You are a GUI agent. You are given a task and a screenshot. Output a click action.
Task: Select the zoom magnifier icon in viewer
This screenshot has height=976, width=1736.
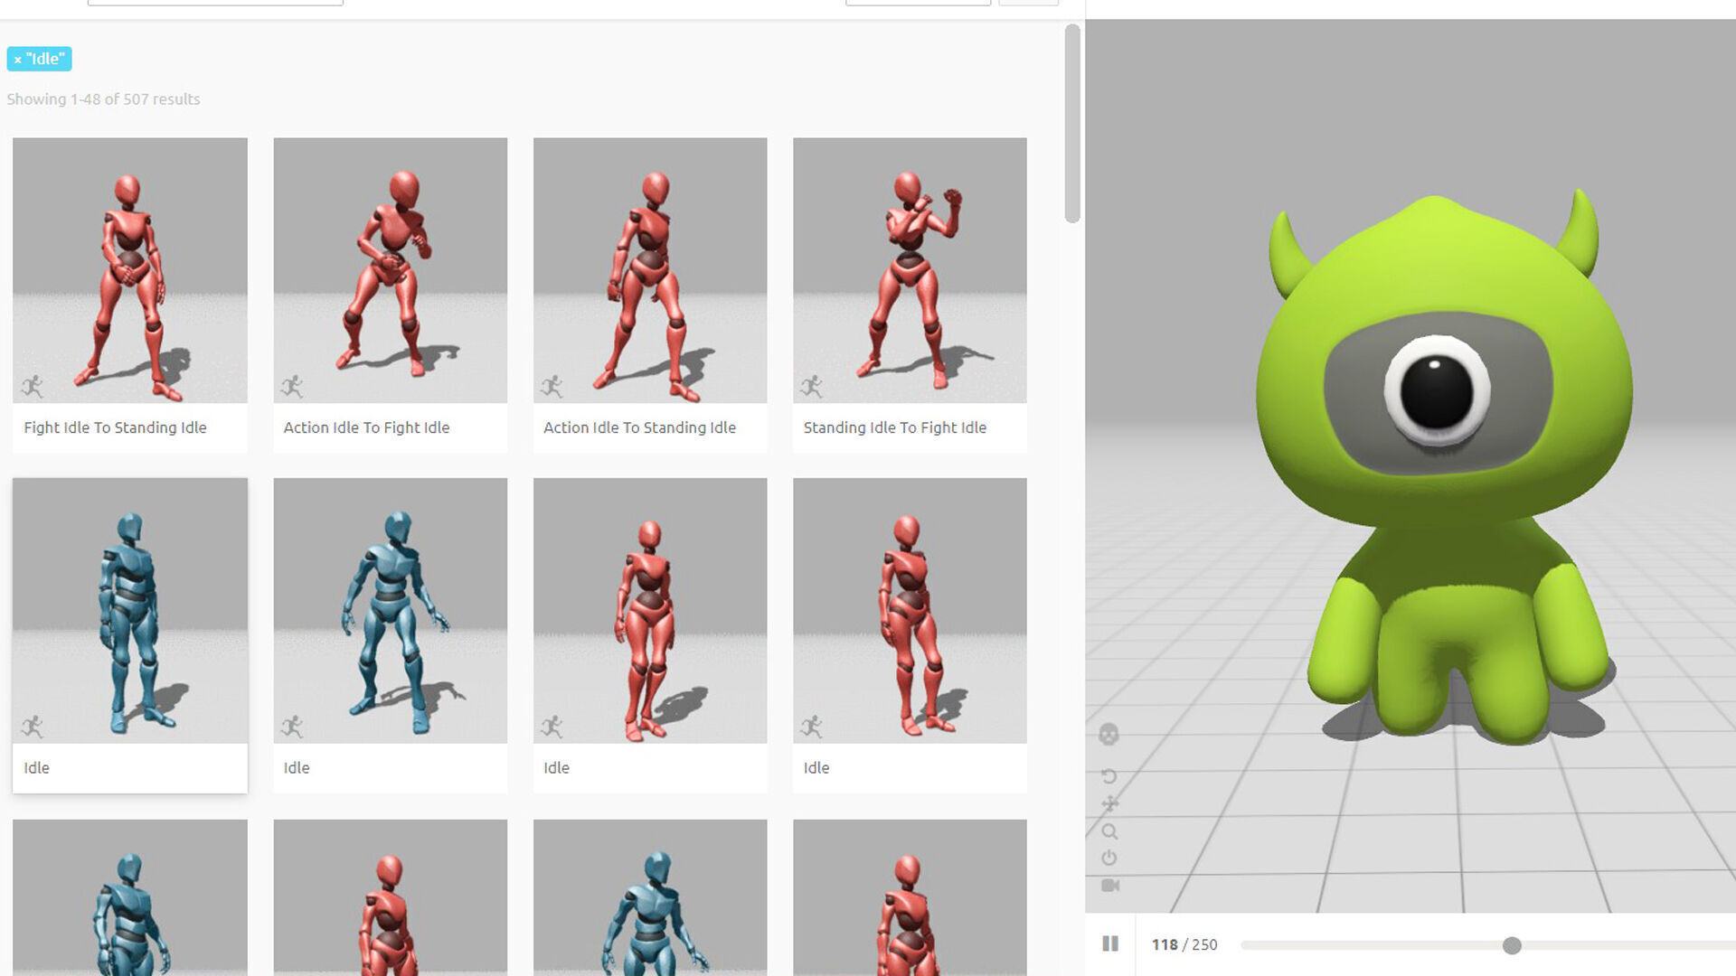(1109, 831)
